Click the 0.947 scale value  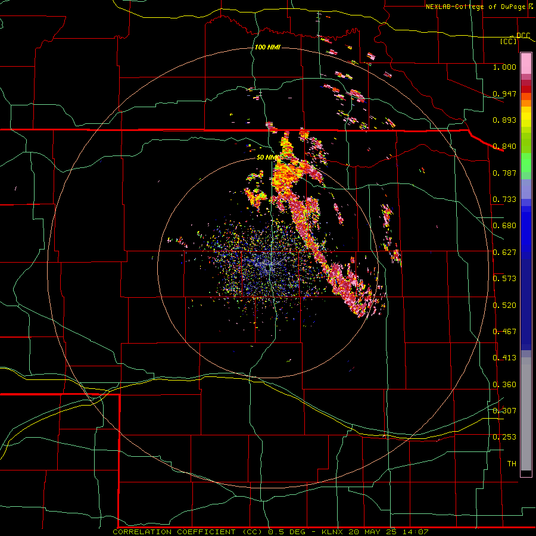click(504, 94)
